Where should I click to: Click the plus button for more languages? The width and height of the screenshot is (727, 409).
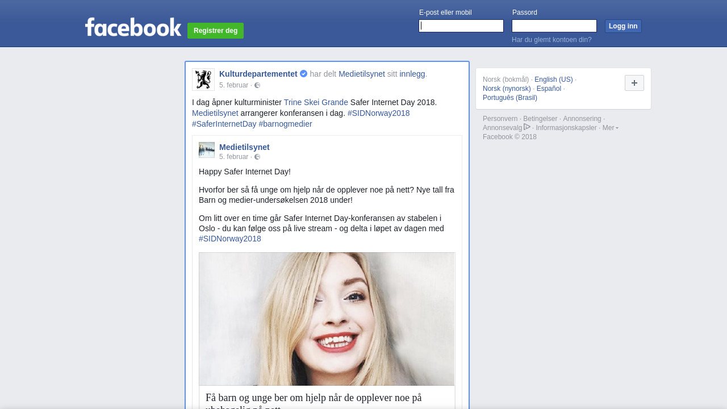point(634,83)
